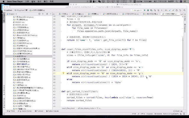Viewport: 189px width, 118px height.
Task: Click the 4 spaces indent setting
Action: (150, 114)
